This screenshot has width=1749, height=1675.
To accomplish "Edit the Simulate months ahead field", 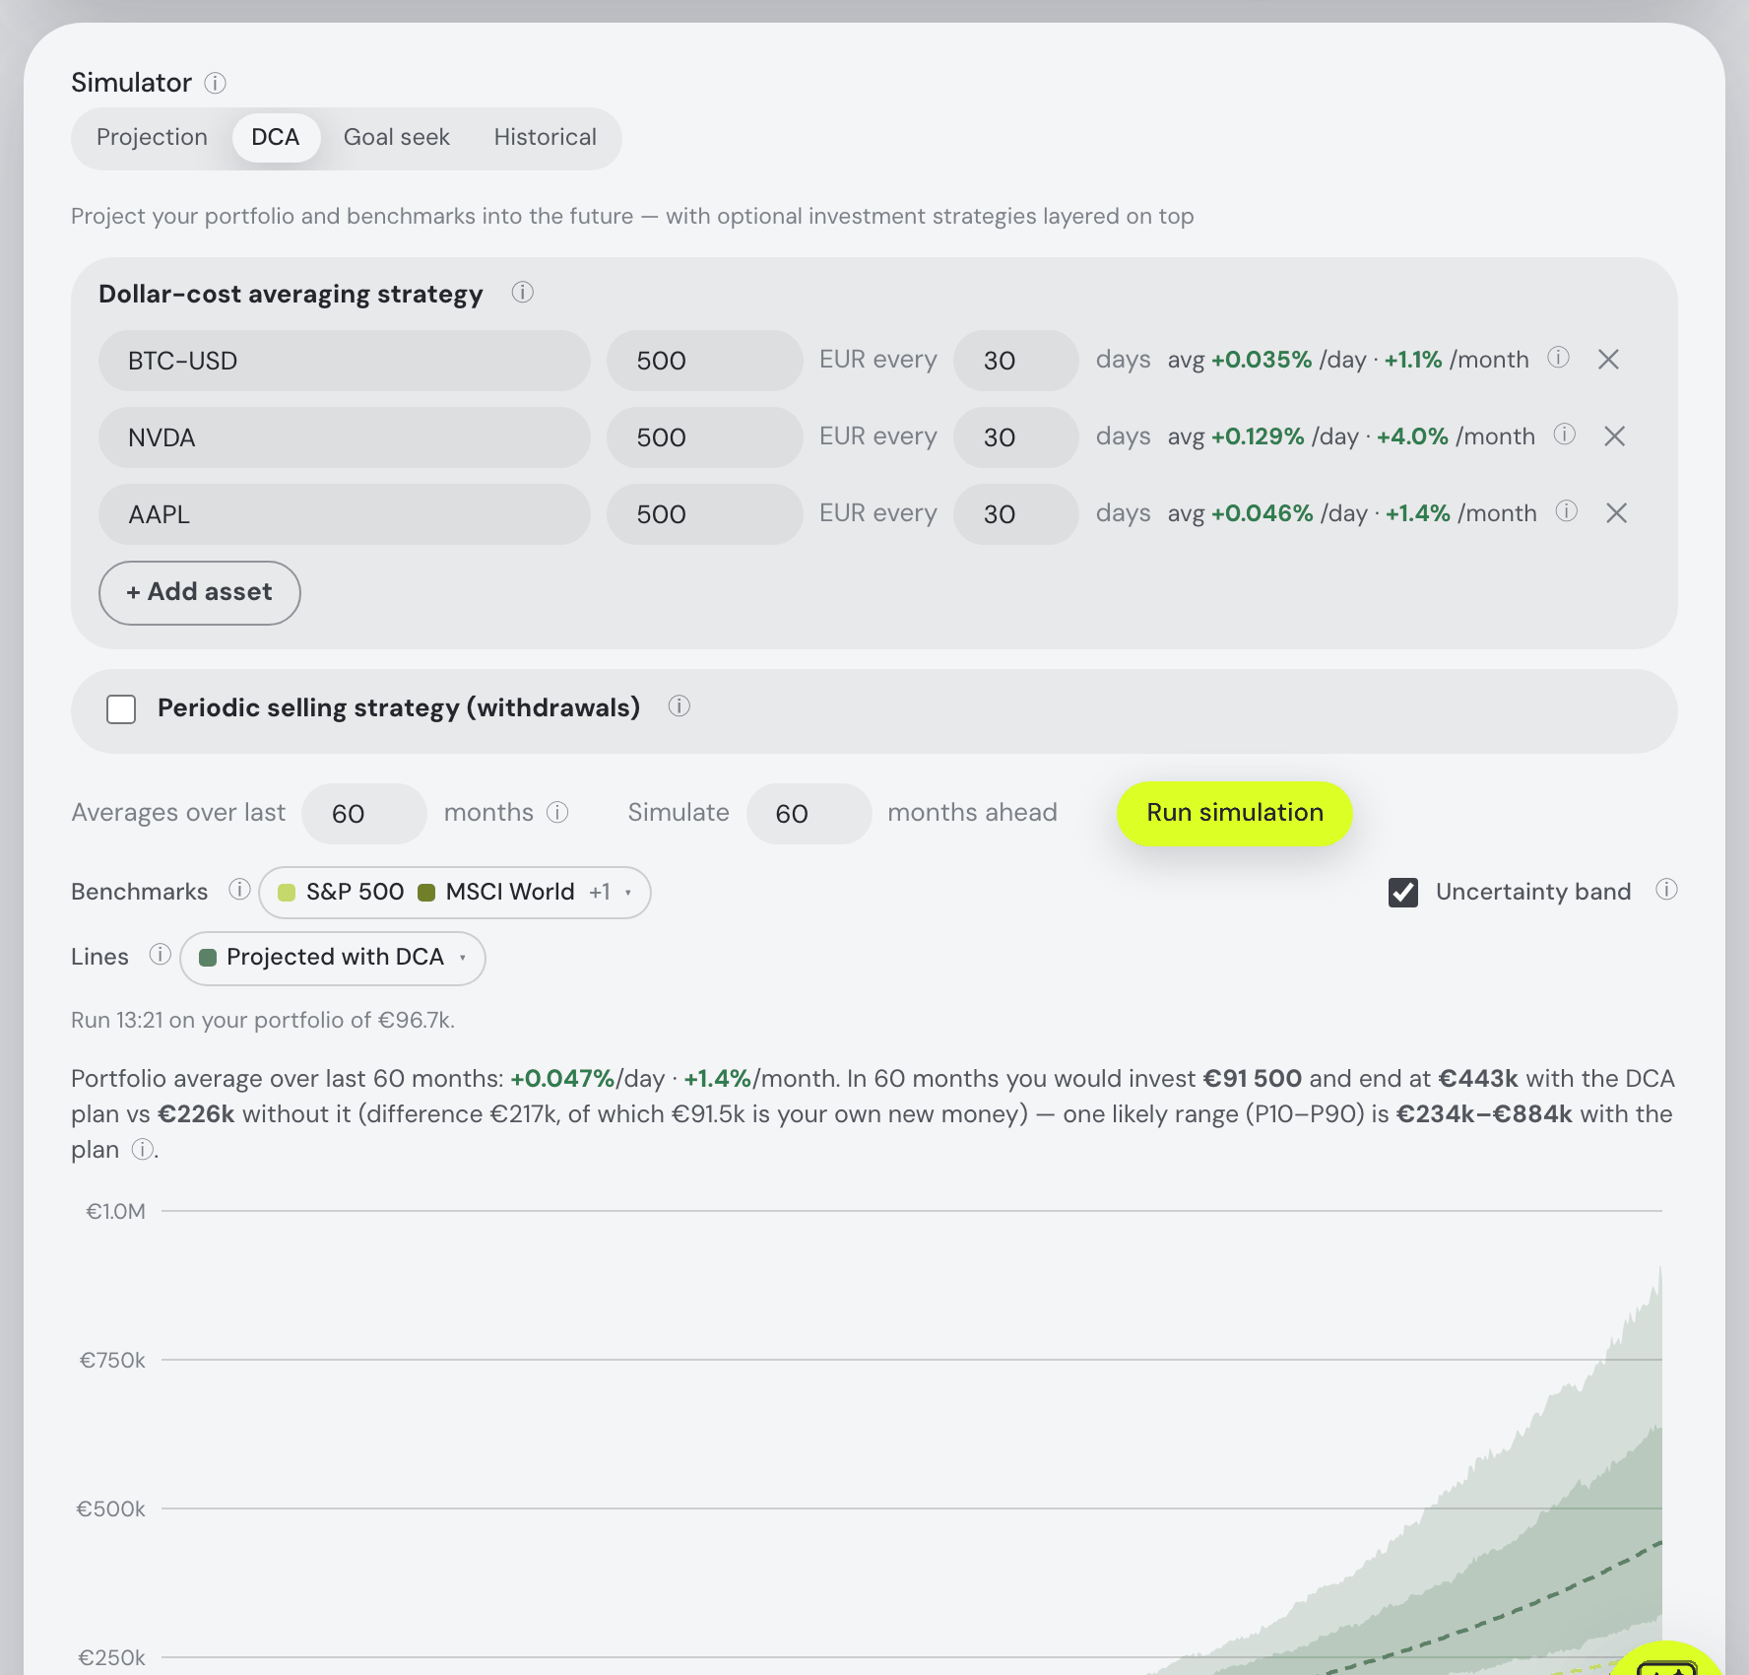I will coord(810,814).
